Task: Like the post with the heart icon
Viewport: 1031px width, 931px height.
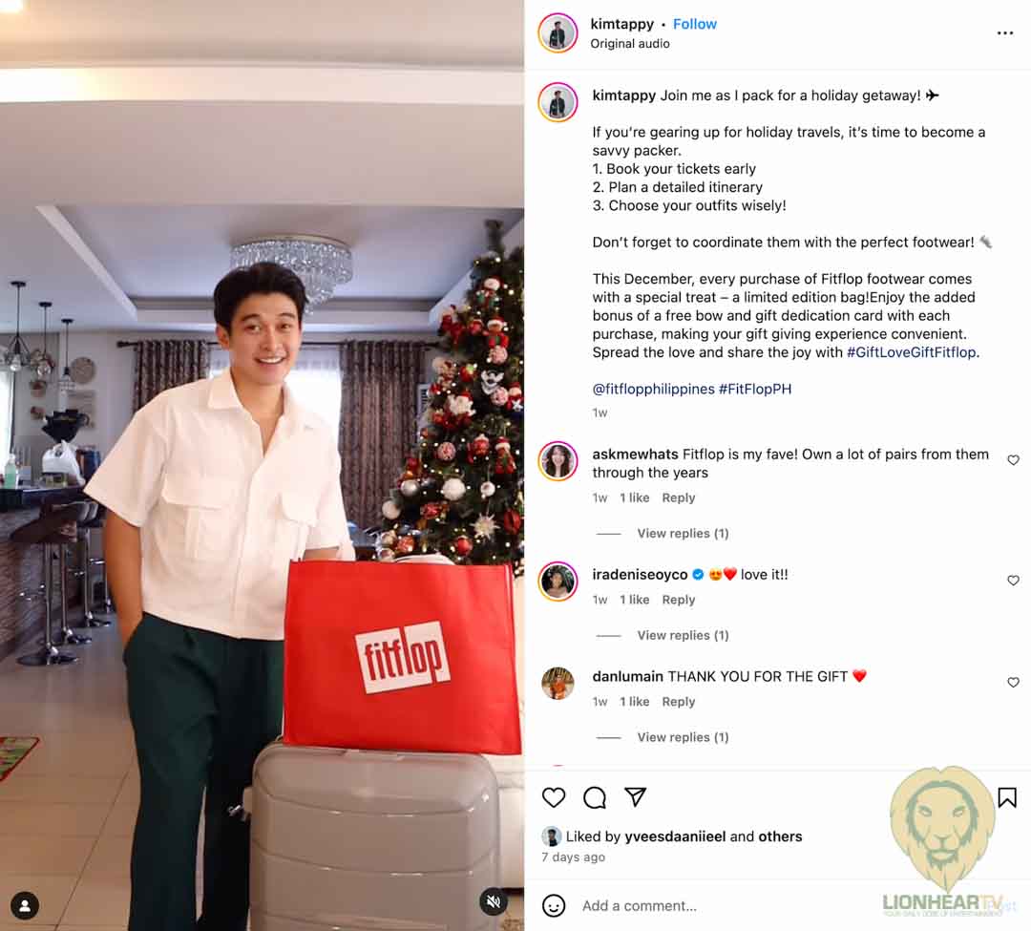Action: click(553, 797)
